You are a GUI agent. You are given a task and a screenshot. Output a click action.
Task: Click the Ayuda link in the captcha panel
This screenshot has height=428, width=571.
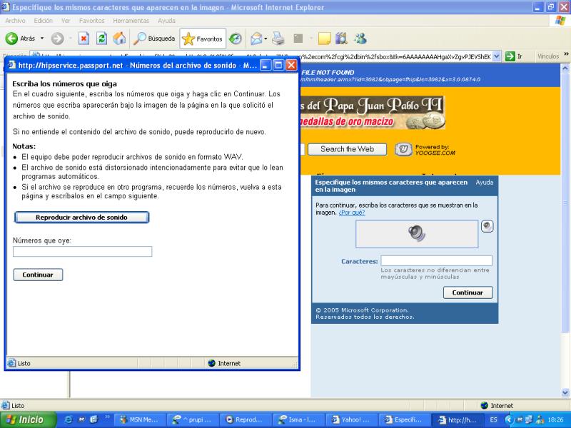[x=485, y=183]
